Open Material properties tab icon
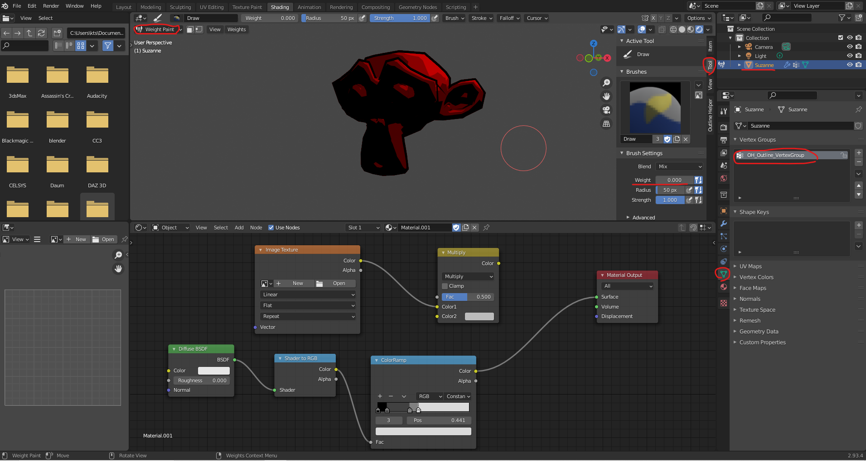 click(x=724, y=287)
